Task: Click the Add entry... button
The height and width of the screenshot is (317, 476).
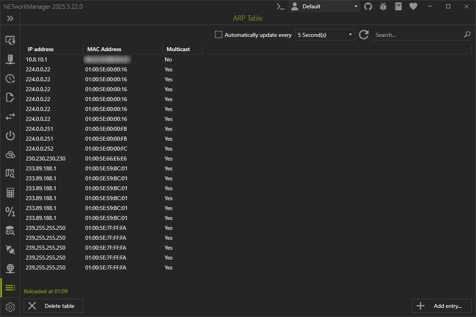Action: [441, 306]
